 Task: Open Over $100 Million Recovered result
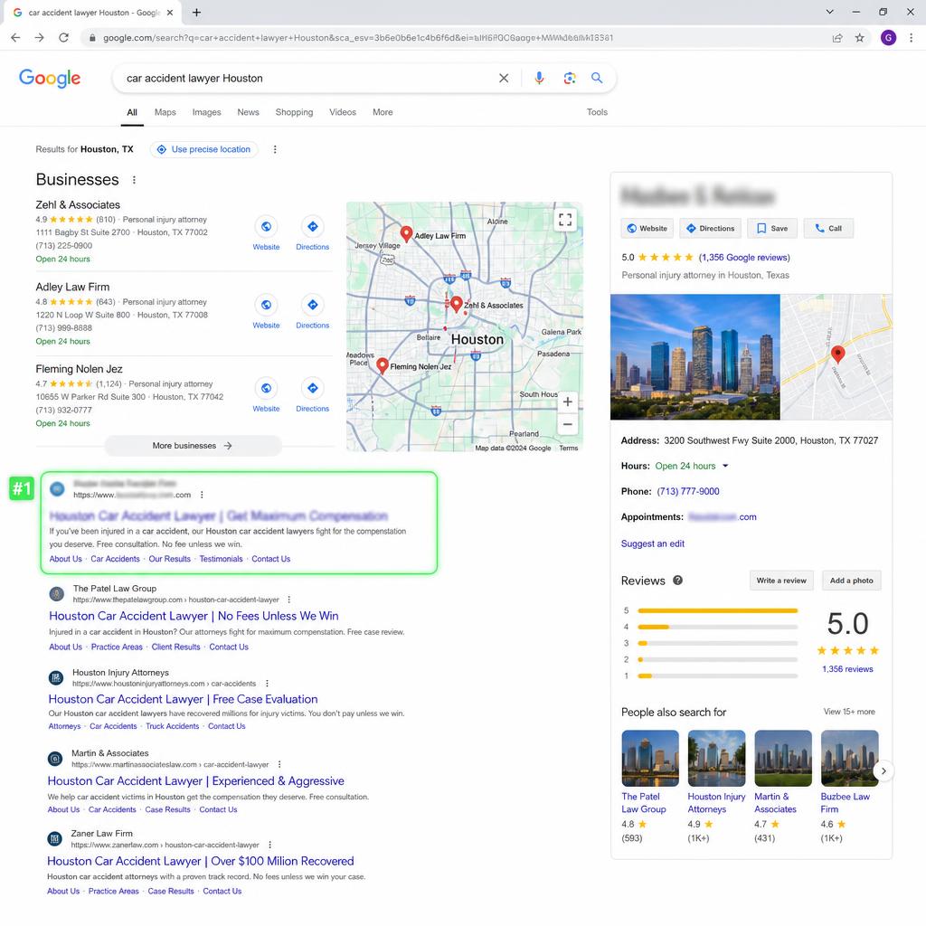[x=200, y=861]
